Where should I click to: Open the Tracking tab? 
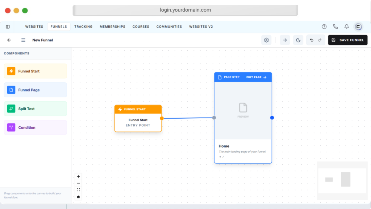[x=83, y=26]
